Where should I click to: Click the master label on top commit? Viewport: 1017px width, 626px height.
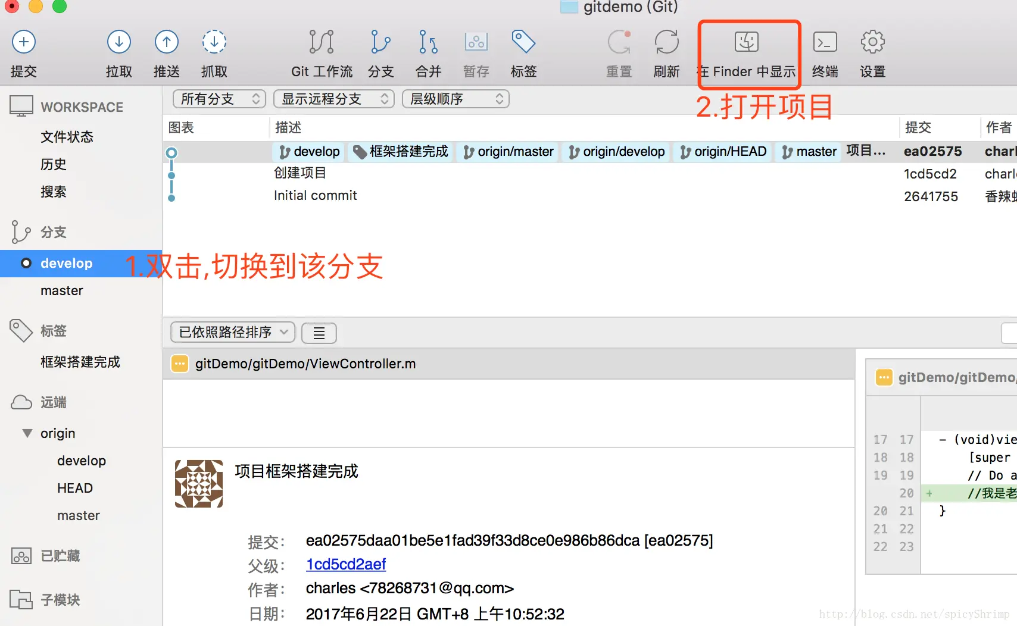(x=809, y=152)
